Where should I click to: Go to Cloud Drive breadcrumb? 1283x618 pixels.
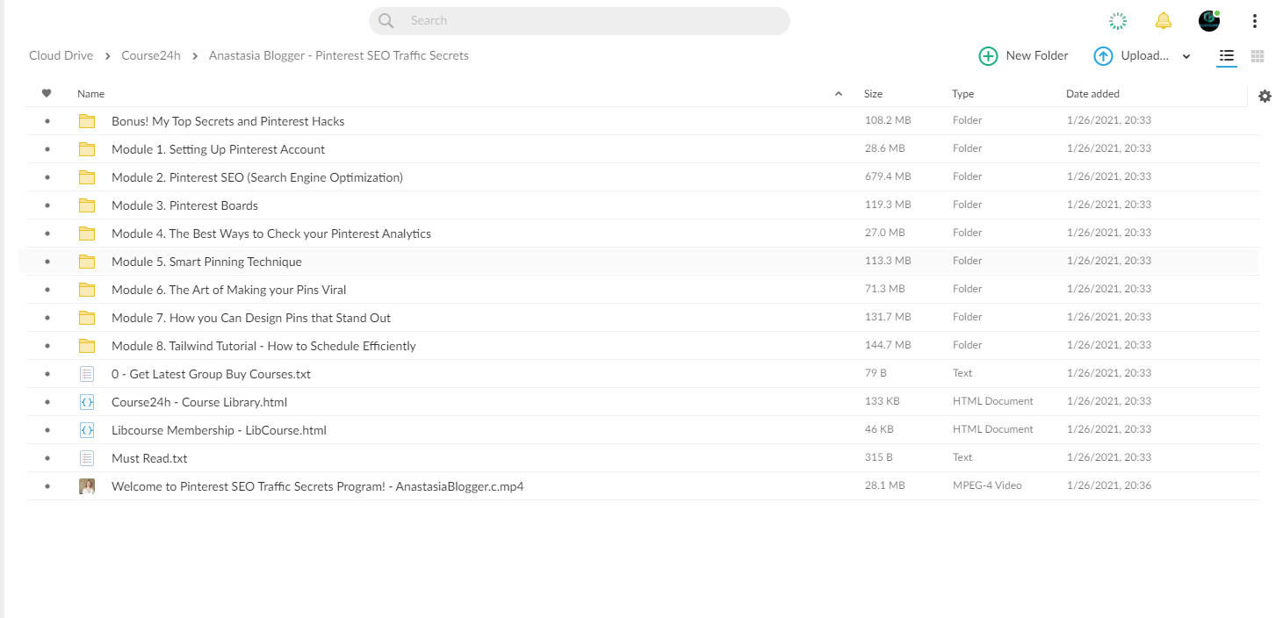pyautogui.click(x=61, y=55)
